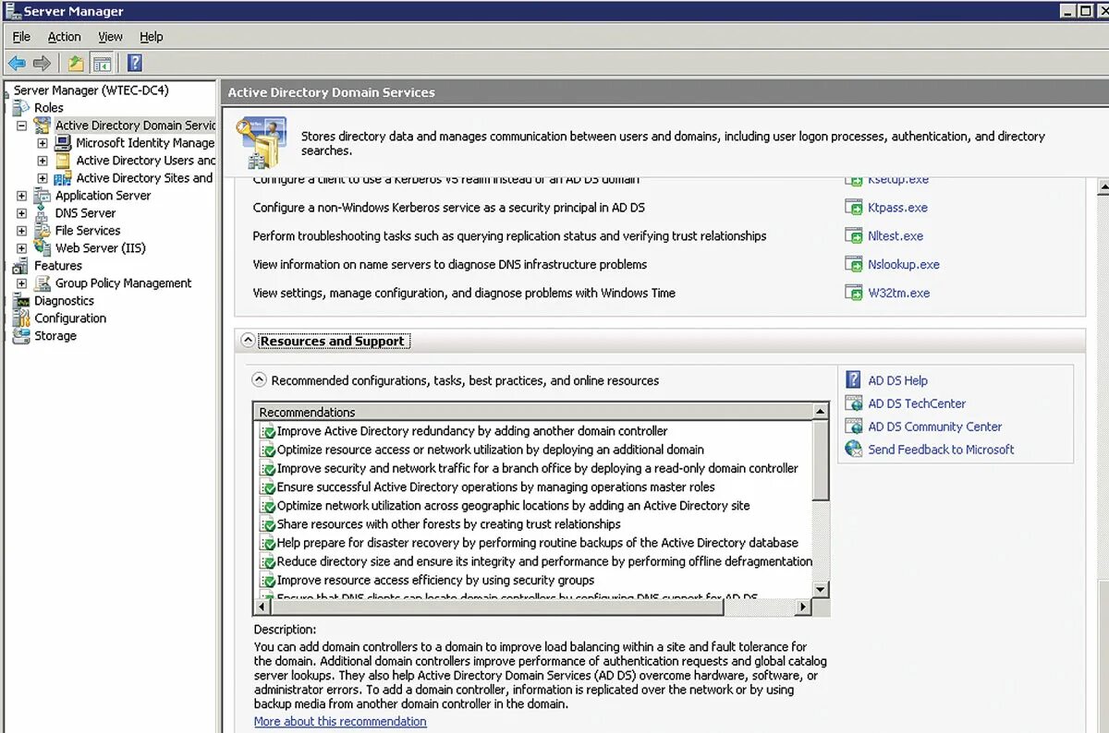
Task: Open the AD DS Help link
Action: pos(898,380)
